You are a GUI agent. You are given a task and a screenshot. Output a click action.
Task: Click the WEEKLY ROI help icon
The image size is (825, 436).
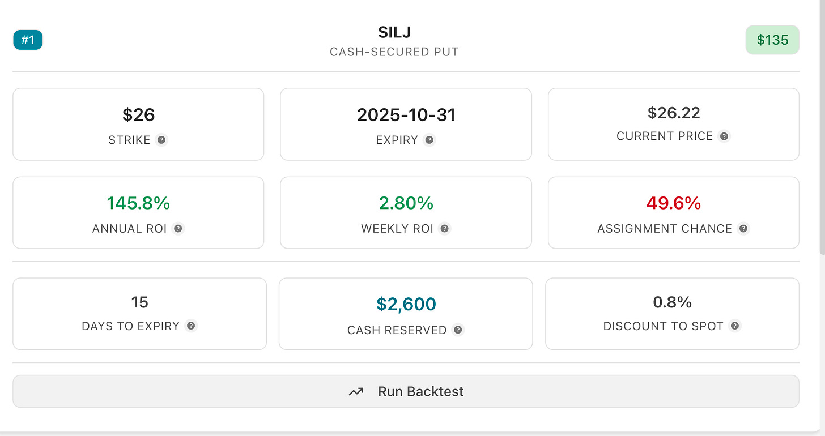(x=445, y=229)
